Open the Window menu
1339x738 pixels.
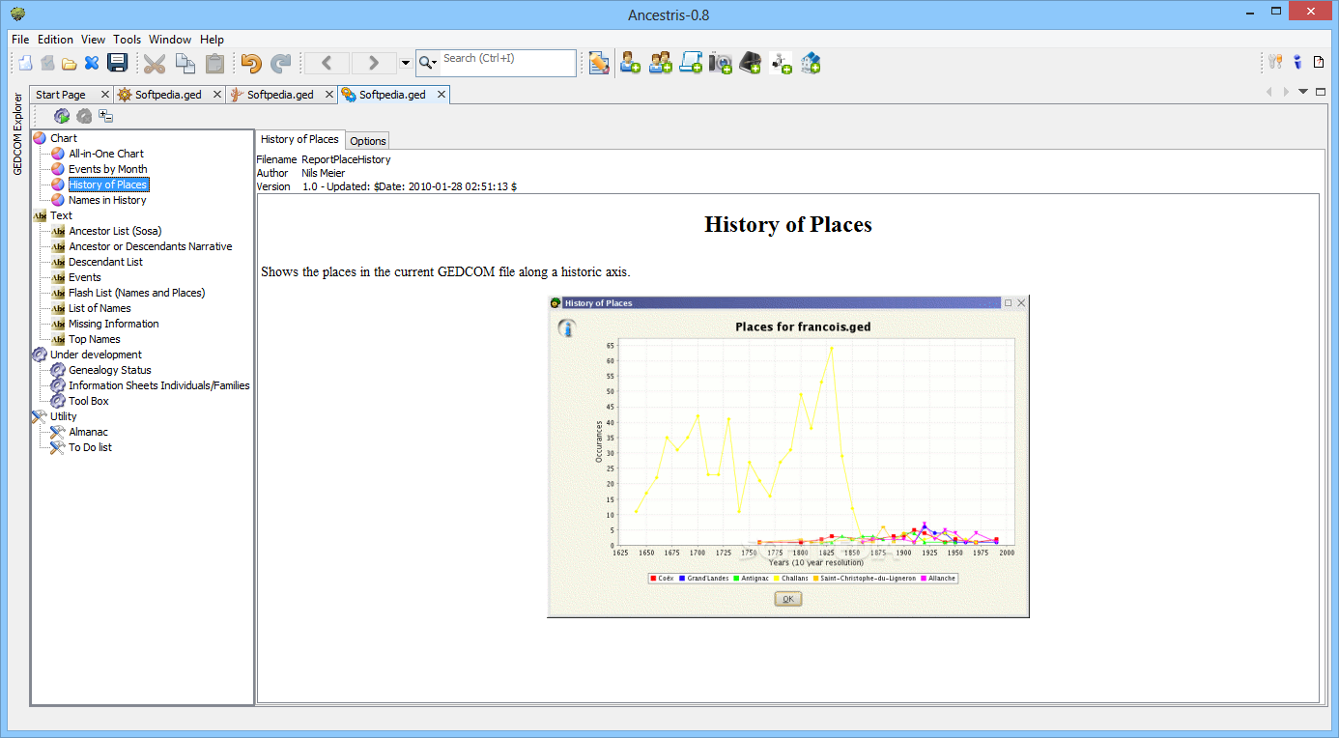click(170, 40)
